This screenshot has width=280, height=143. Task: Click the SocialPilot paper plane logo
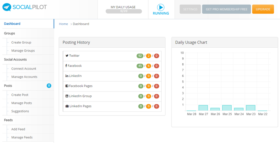[x=7, y=7]
